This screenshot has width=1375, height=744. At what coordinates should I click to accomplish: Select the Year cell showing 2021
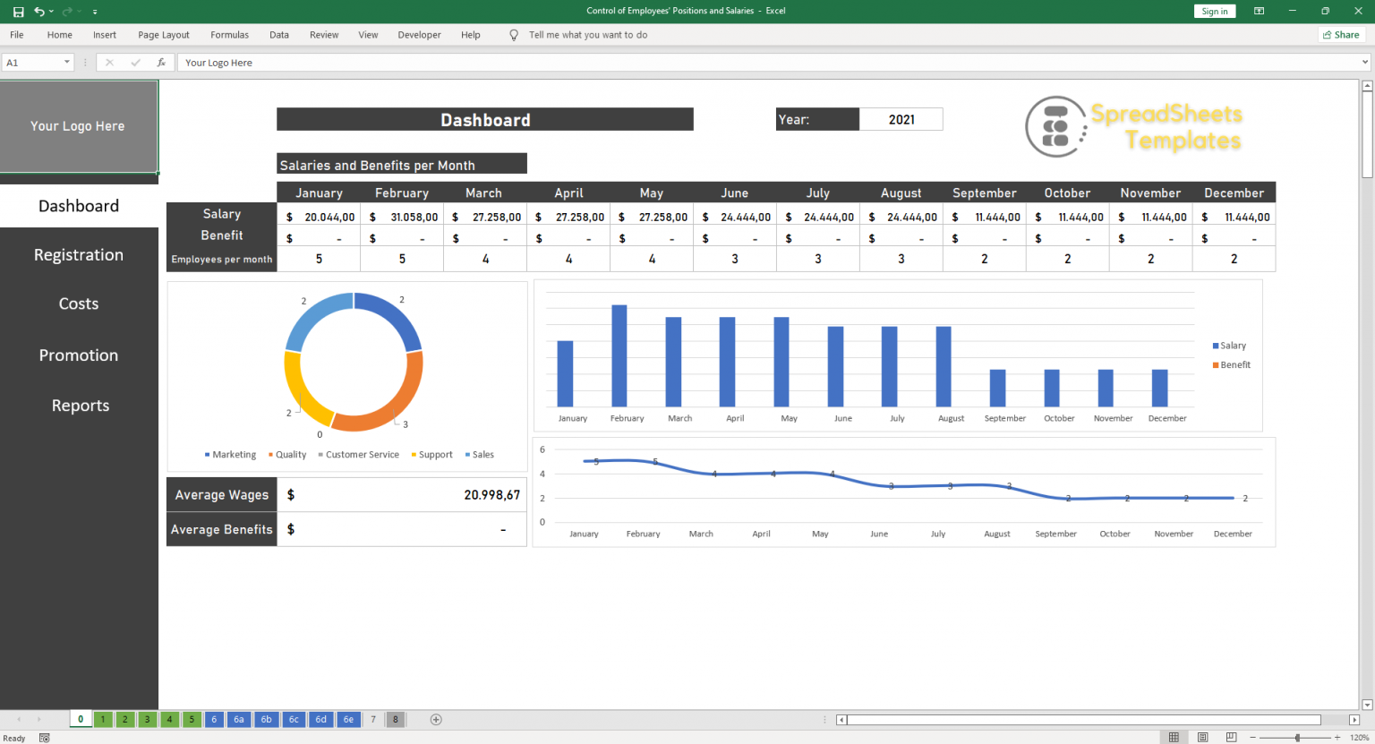[901, 119]
